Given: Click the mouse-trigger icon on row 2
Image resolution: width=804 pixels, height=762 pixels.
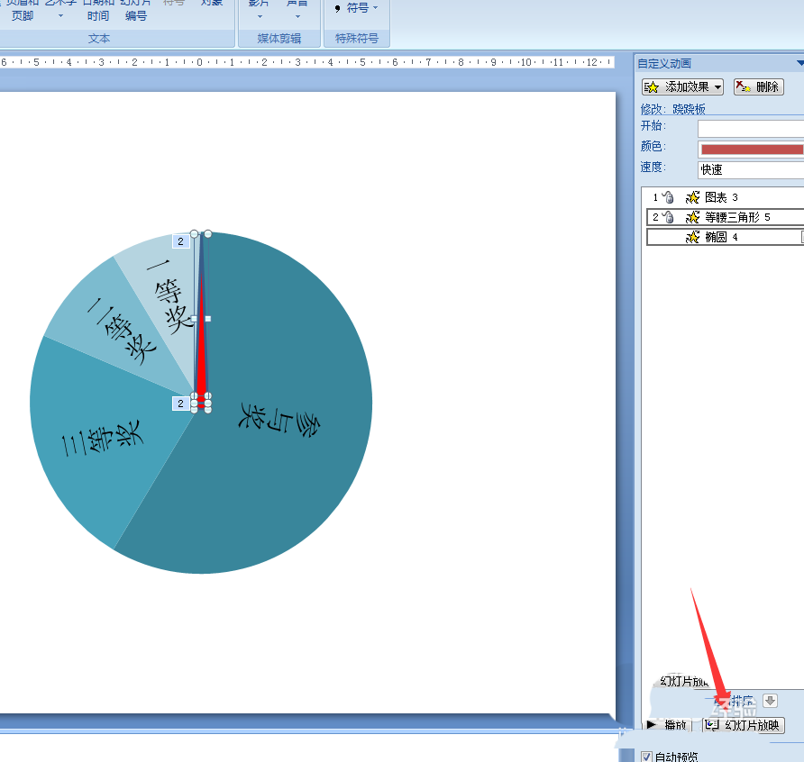Looking at the screenshot, I should pyautogui.click(x=668, y=217).
